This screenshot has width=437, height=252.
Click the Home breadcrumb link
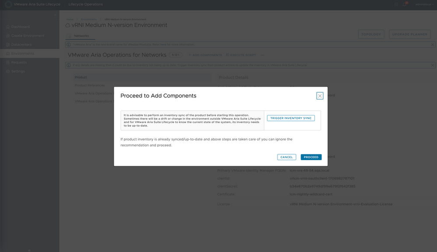point(70,19)
